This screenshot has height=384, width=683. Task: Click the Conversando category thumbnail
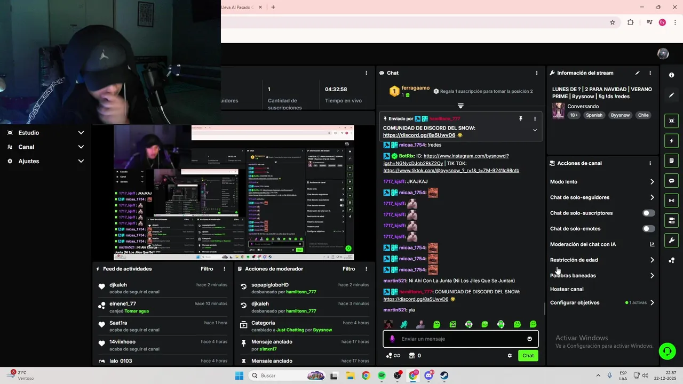558,110
